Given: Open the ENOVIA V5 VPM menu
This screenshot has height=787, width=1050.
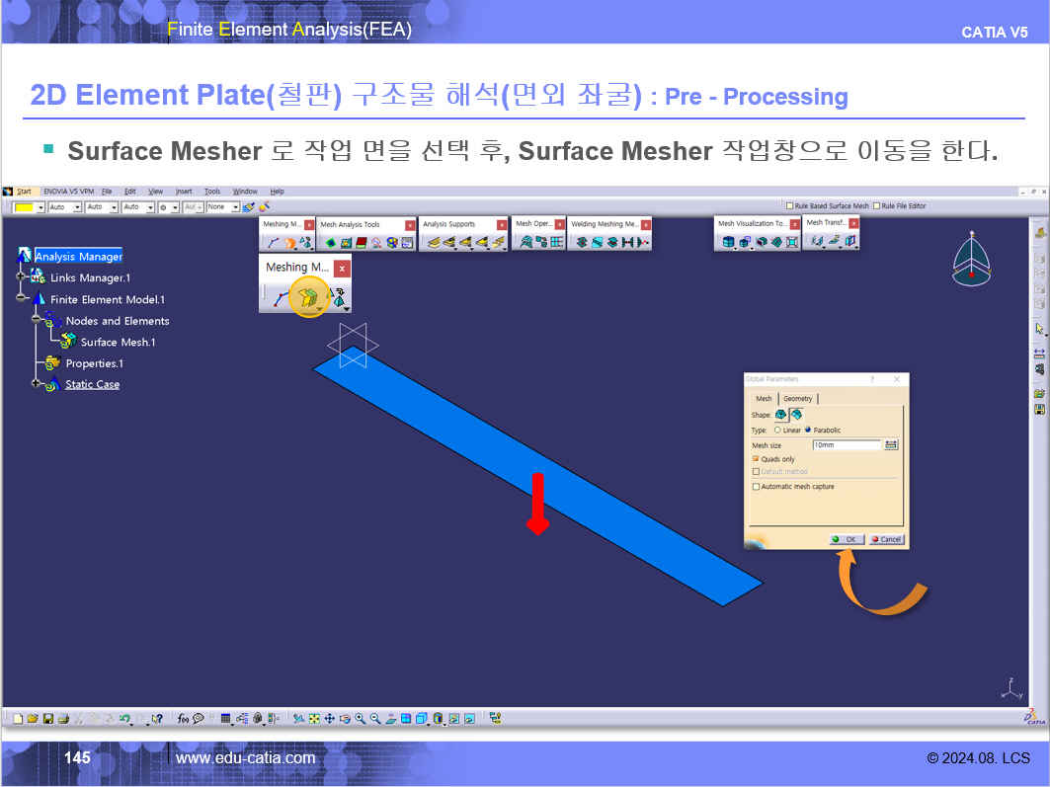Looking at the screenshot, I should 69,192.
